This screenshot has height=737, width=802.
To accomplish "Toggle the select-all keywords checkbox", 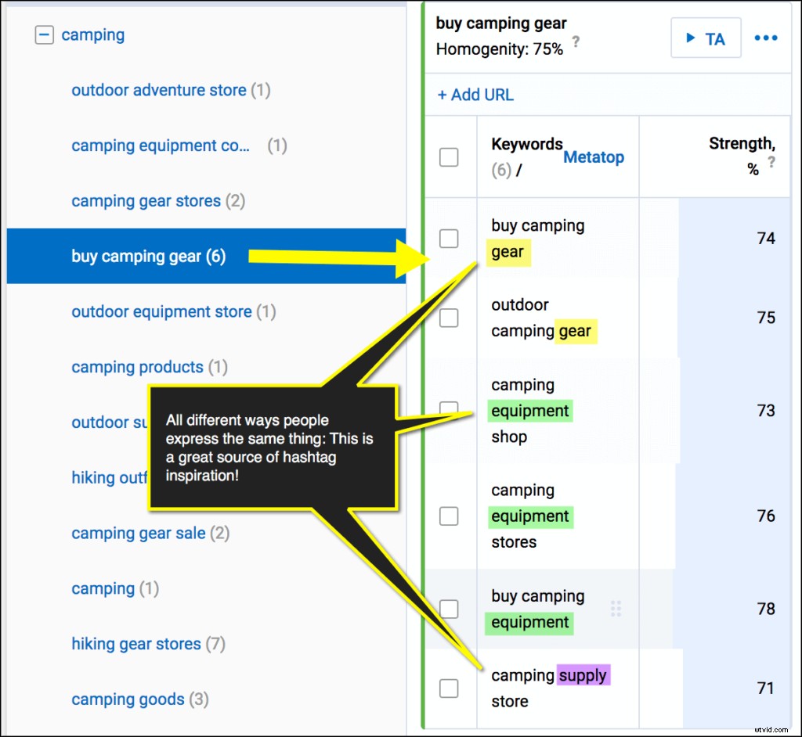I will (449, 157).
